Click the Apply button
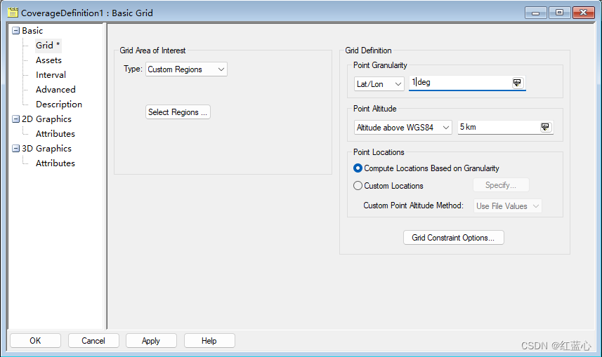This screenshot has height=357, width=602. click(x=151, y=340)
